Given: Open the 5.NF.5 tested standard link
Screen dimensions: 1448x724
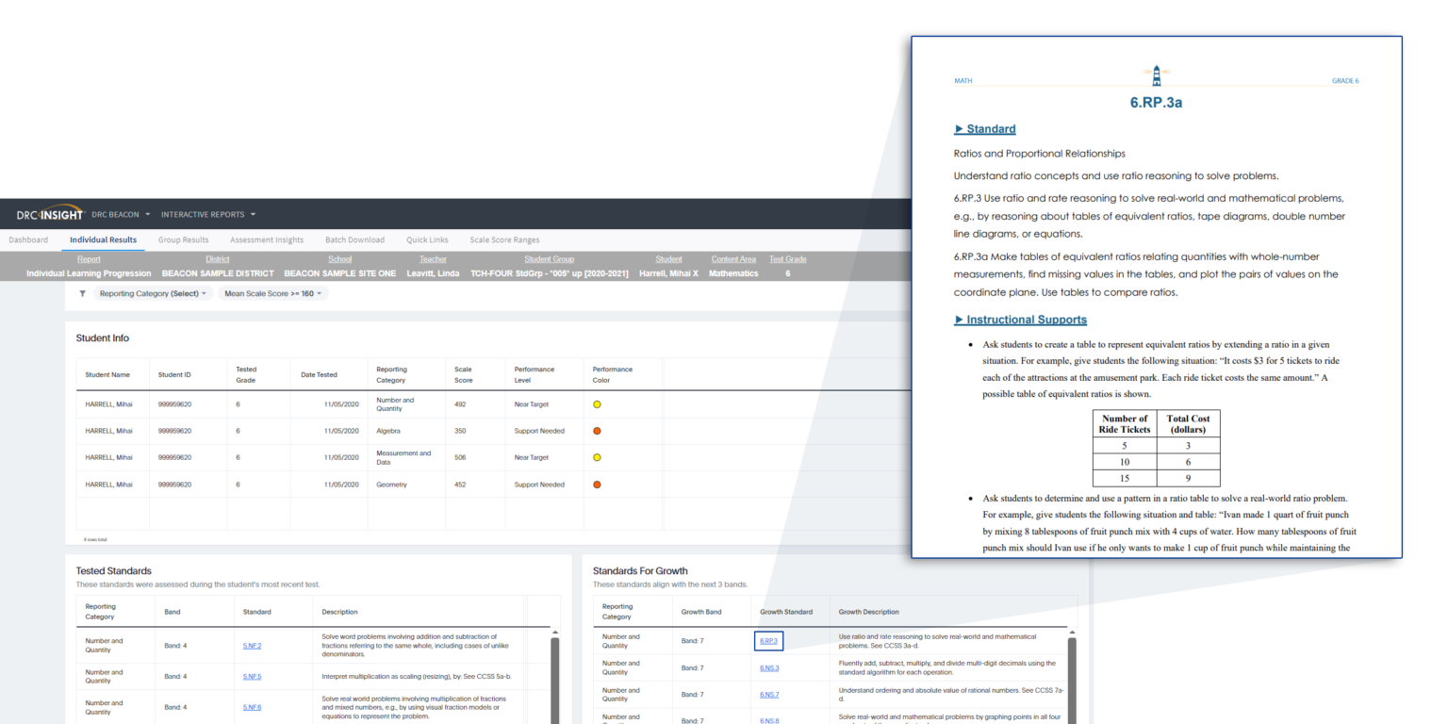Looking at the screenshot, I should 252,676.
